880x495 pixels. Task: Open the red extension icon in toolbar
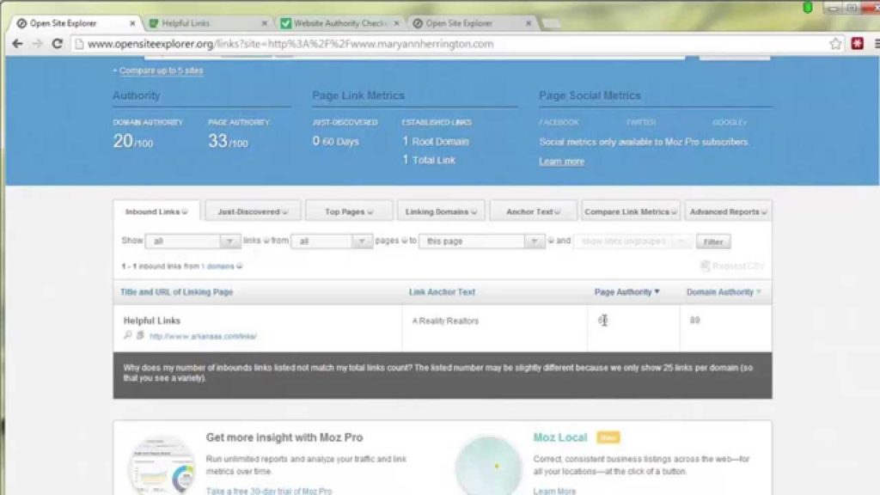pyautogui.click(x=857, y=44)
